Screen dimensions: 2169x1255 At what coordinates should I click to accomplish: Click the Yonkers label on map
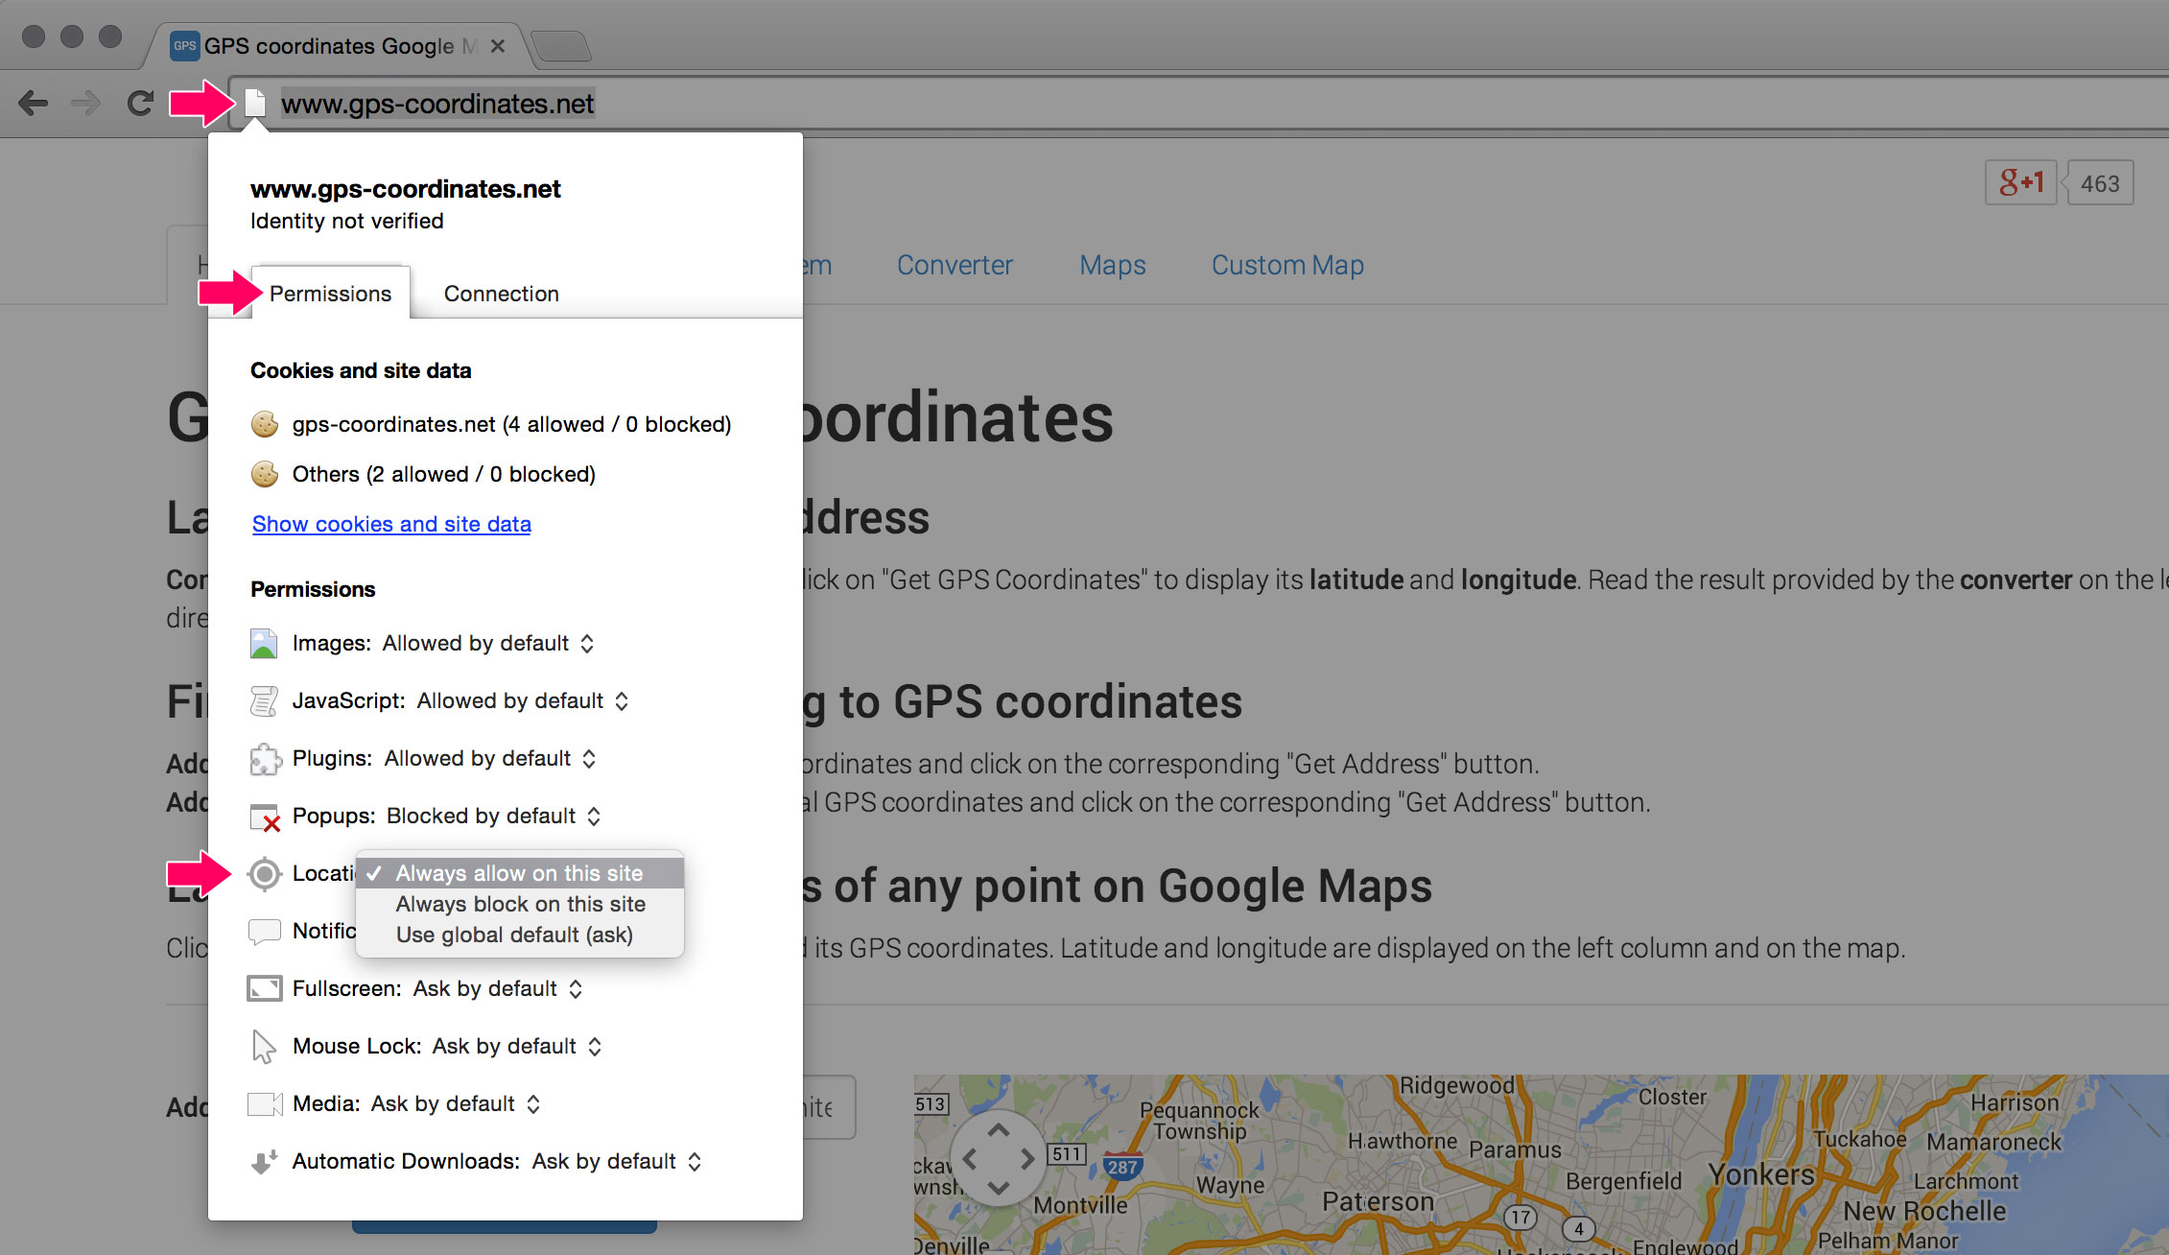click(1761, 1174)
